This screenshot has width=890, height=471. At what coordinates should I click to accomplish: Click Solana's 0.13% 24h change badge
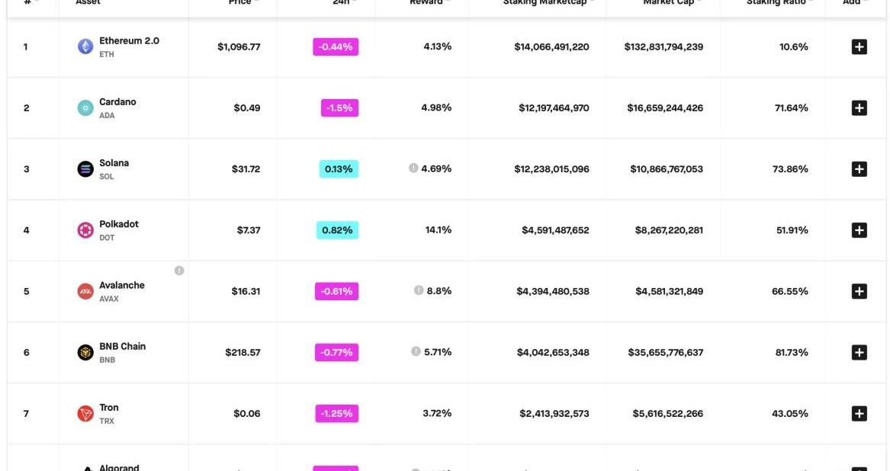point(339,169)
